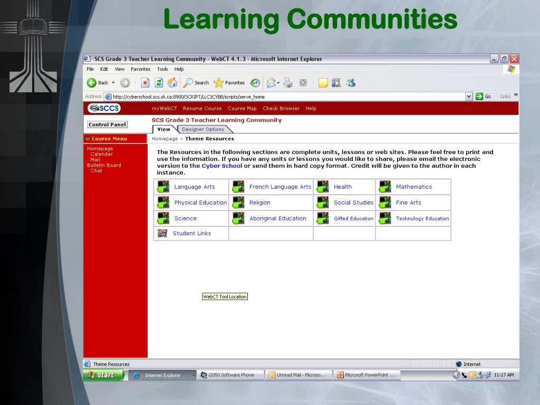Expand the Links toolbar chevron
540x405 pixels.
516,95
